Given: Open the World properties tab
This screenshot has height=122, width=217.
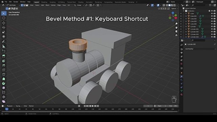Looking at the screenshot, I should click(x=182, y=64).
